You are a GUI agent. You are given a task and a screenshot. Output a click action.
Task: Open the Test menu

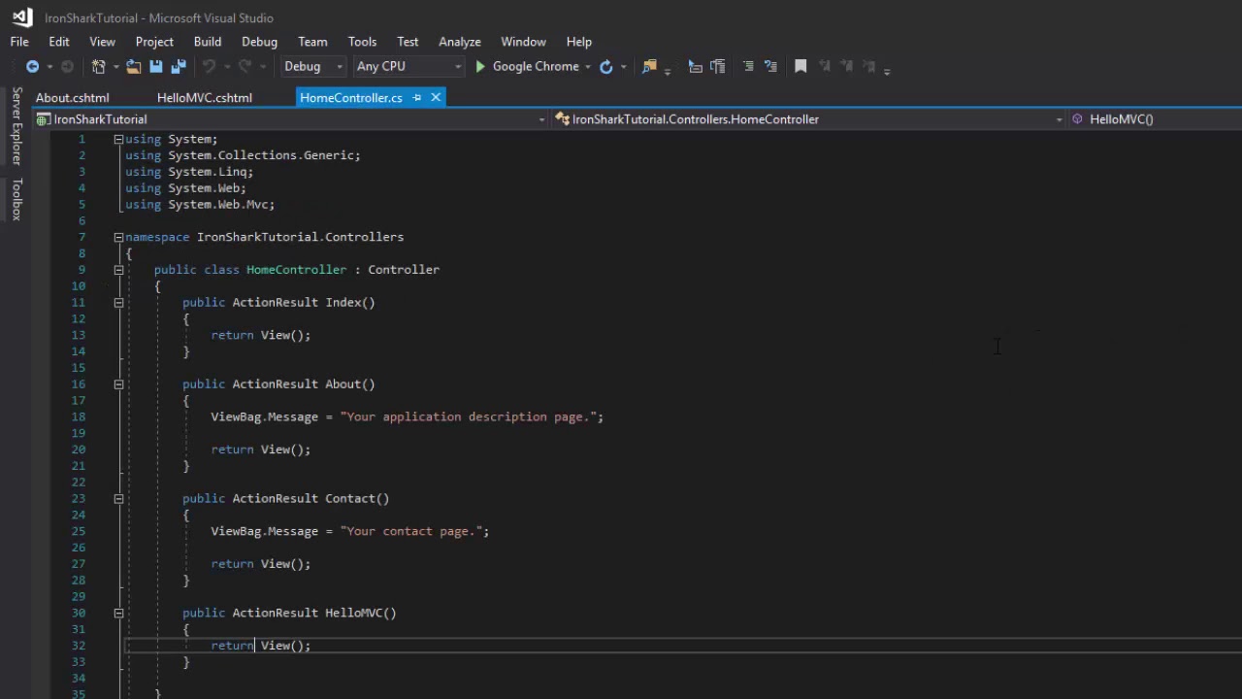point(408,42)
